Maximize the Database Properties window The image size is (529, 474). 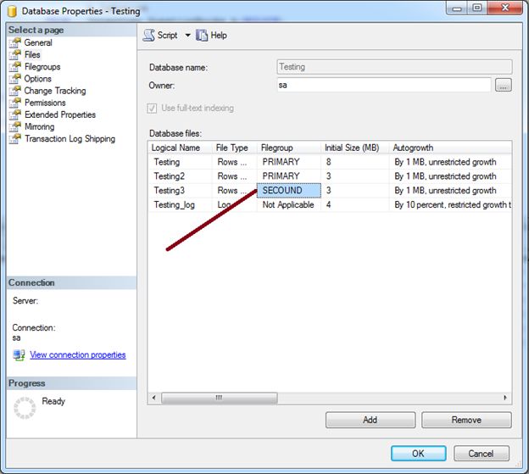(477, 8)
